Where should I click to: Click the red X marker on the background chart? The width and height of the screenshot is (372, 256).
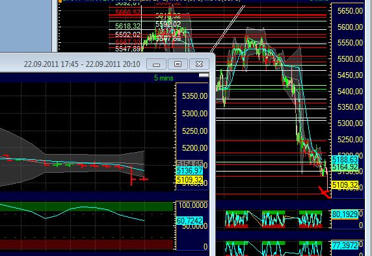click(x=325, y=192)
